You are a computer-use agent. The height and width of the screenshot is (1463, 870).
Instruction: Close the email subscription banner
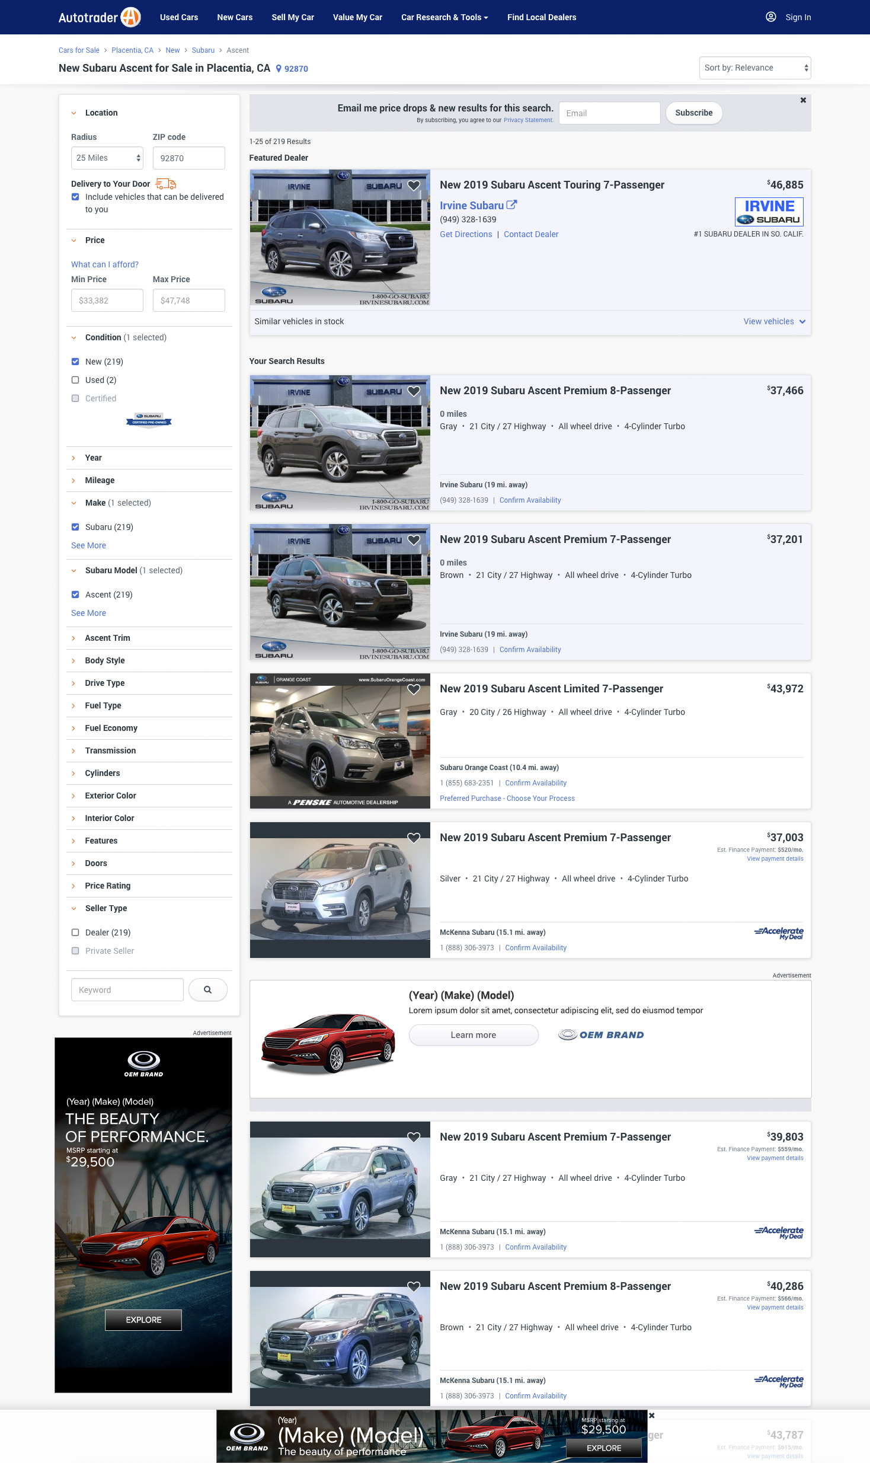(803, 100)
